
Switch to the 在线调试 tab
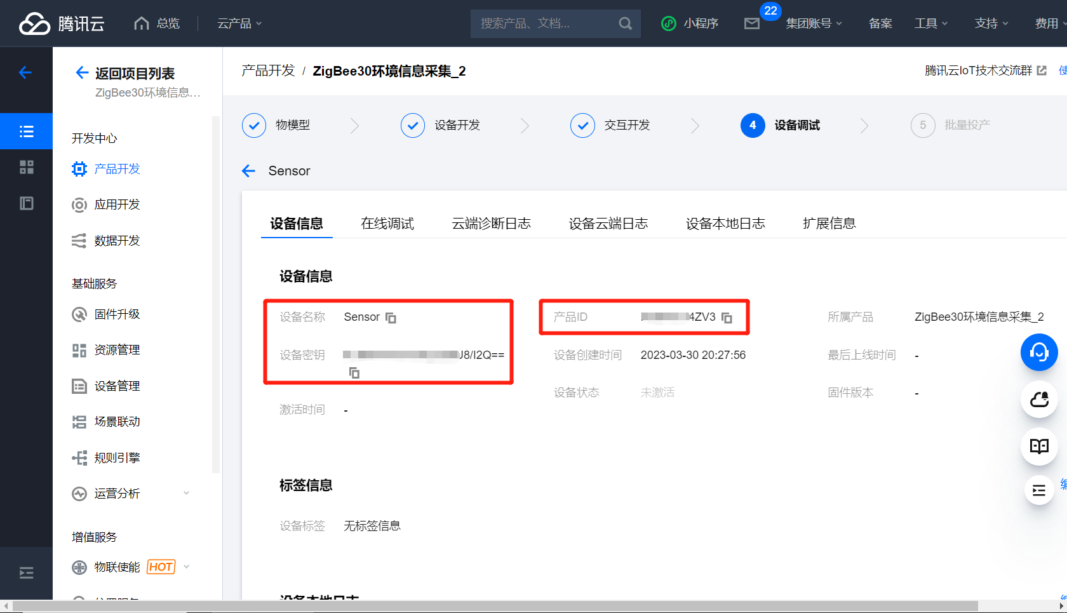(387, 224)
